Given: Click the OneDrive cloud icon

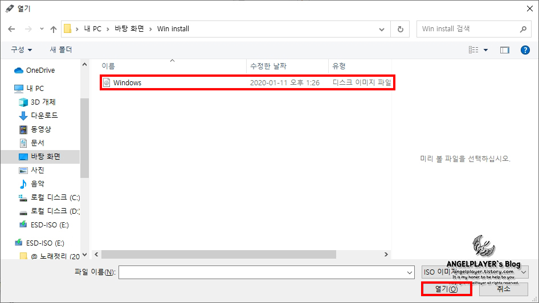Looking at the screenshot, I should tap(19, 70).
